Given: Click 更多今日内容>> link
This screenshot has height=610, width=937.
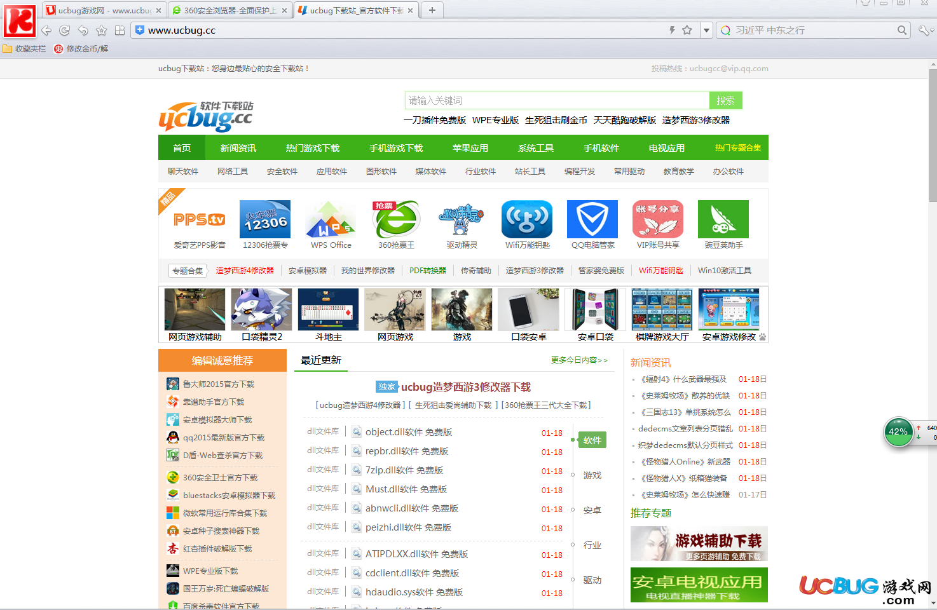Looking at the screenshot, I should click(x=579, y=360).
